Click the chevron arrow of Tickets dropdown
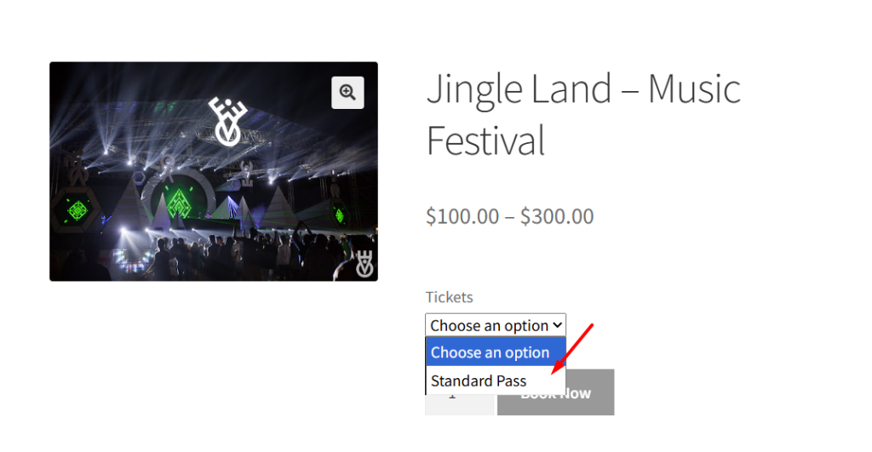The height and width of the screenshot is (452, 872). (557, 325)
